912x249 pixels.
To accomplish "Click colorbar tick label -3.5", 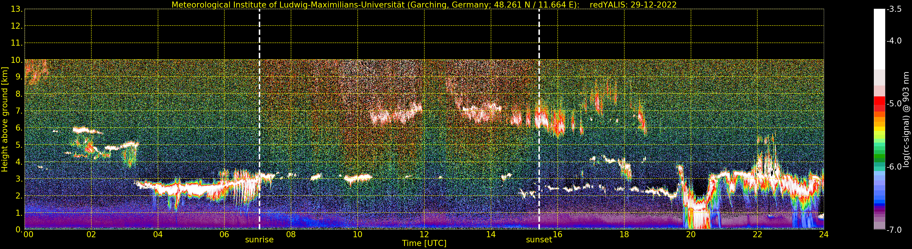I will 894,10.
